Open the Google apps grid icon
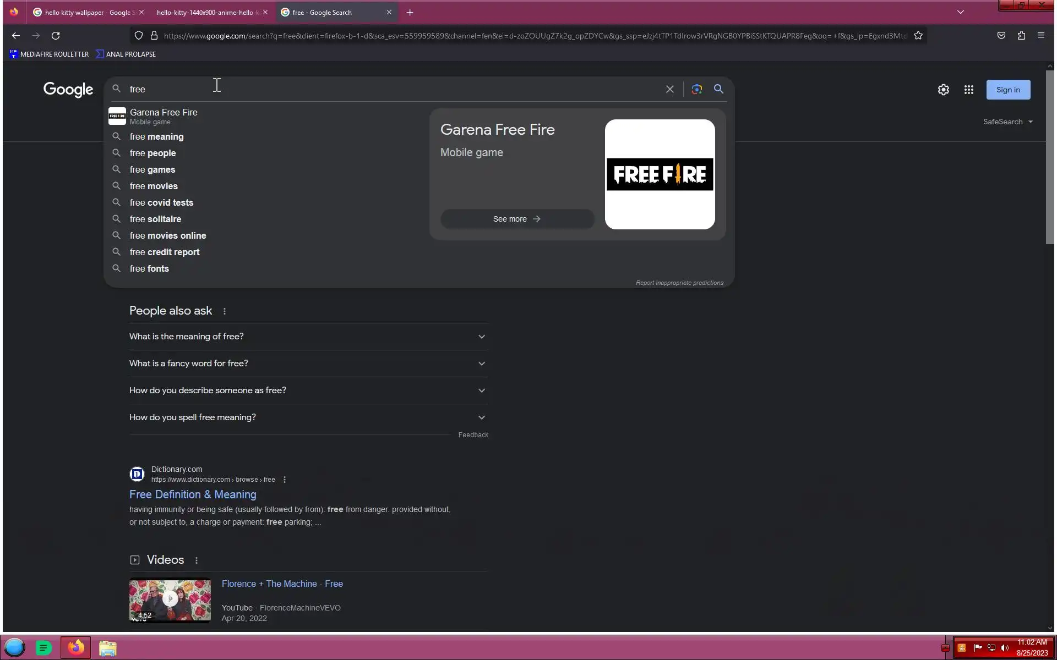The image size is (1057, 660). (x=968, y=90)
